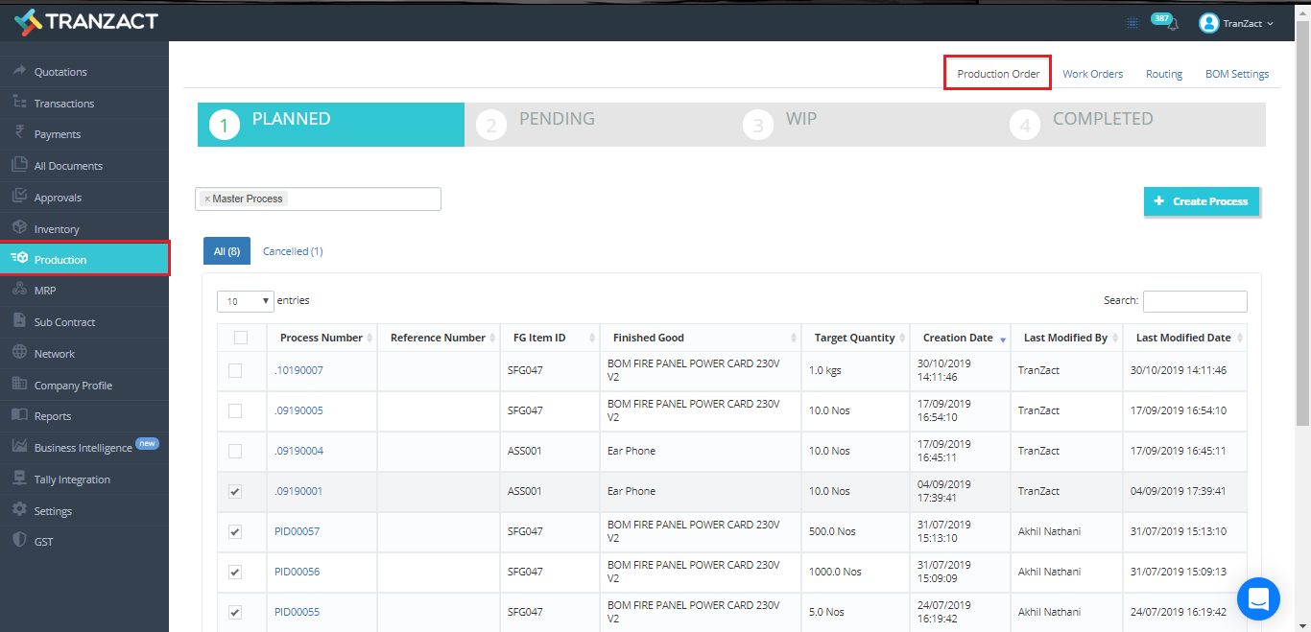Viewport: 1311px width, 632px height.
Task: Open process link .09190004
Action: point(298,451)
